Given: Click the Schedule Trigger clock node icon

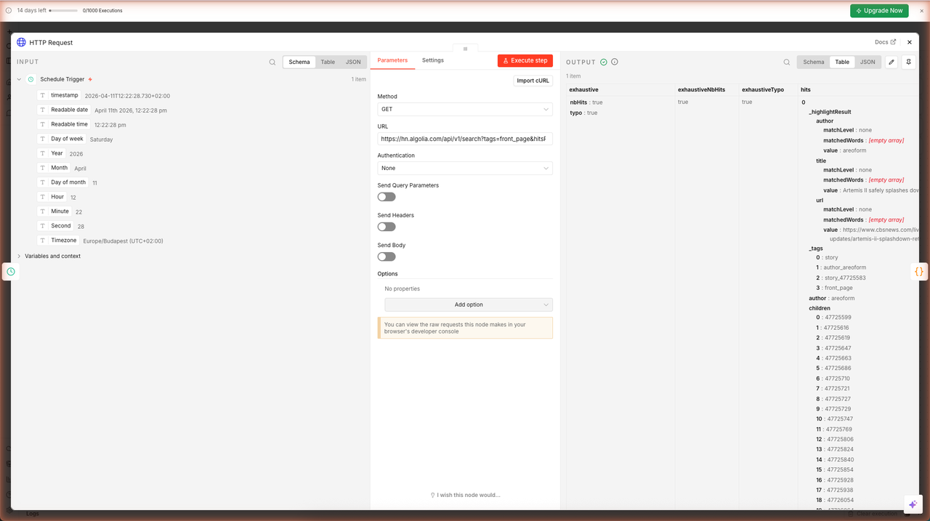Looking at the screenshot, I should 11,272.
